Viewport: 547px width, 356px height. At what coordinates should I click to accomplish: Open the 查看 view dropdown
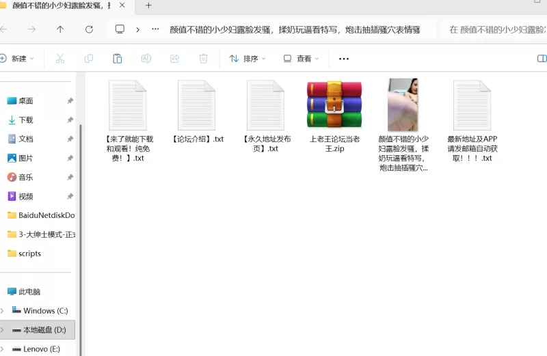coord(301,59)
